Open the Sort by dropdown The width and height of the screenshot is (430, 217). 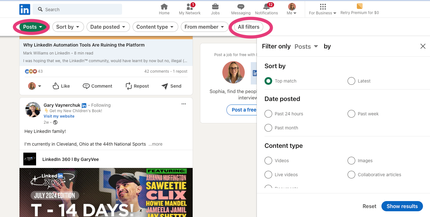click(x=68, y=27)
